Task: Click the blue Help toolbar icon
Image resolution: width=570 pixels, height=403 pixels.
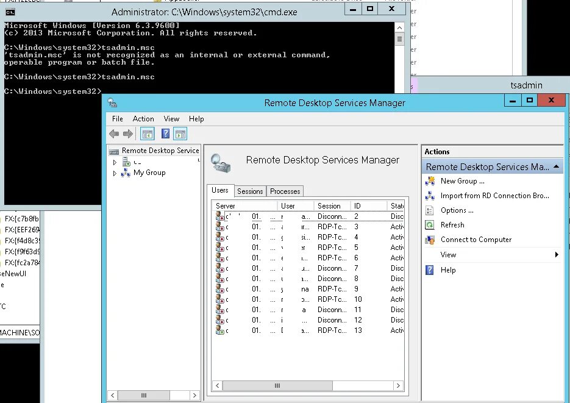Action: pyautogui.click(x=165, y=134)
